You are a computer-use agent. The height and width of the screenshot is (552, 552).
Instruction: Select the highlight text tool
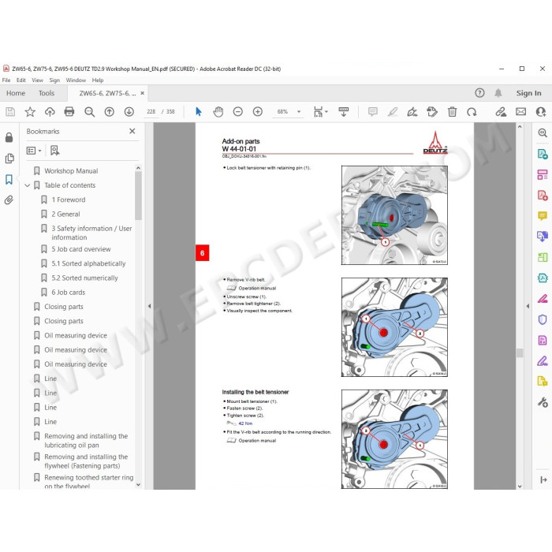click(392, 112)
